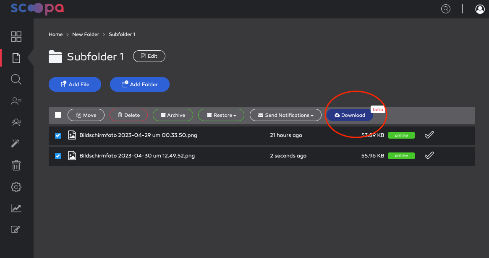The width and height of the screenshot is (489, 258).
Task: Click the search icon in top header
Action: 446,9
